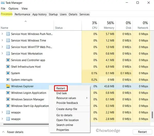154x136 pixels.
Task: Click the Service Host: Windows Time gear icon
Action: [x=8, y=40]
